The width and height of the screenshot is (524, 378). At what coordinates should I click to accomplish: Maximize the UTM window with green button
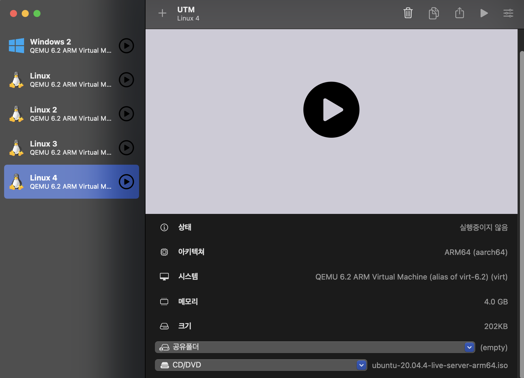(37, 13)
